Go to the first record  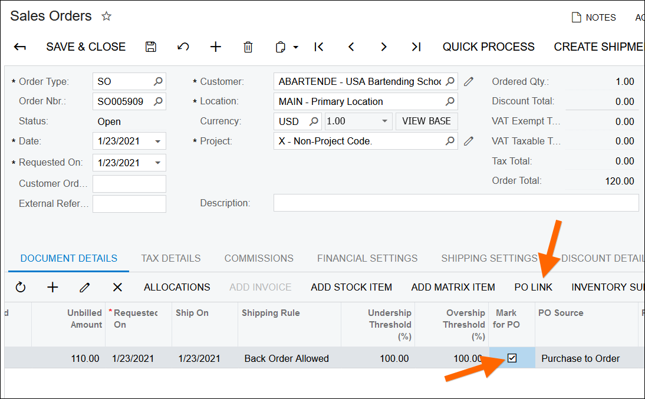tap(319, 47)
